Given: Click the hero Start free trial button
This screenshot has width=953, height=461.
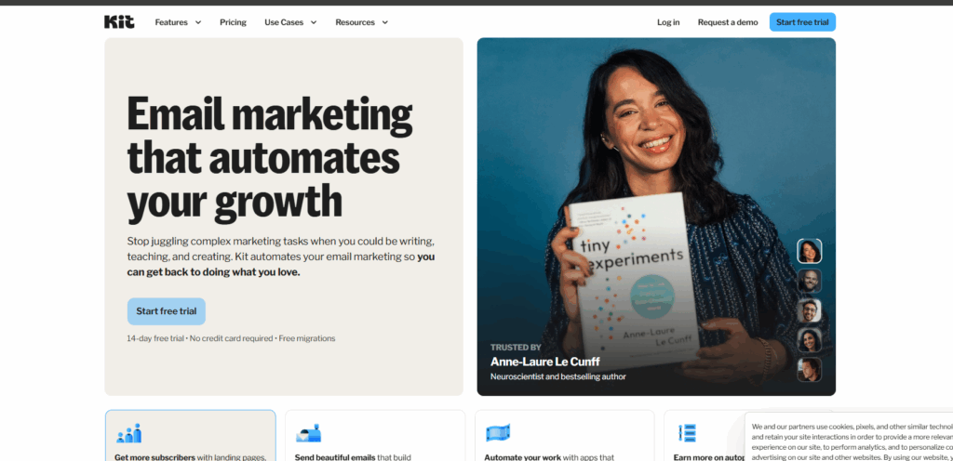Looking at the screenshot, I should click(x=166, y=311).
